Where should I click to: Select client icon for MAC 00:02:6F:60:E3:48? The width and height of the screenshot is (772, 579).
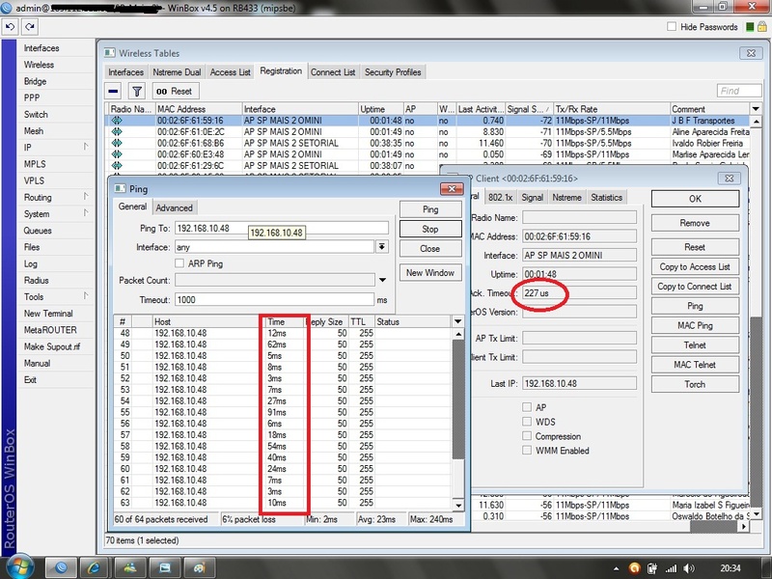117,154
